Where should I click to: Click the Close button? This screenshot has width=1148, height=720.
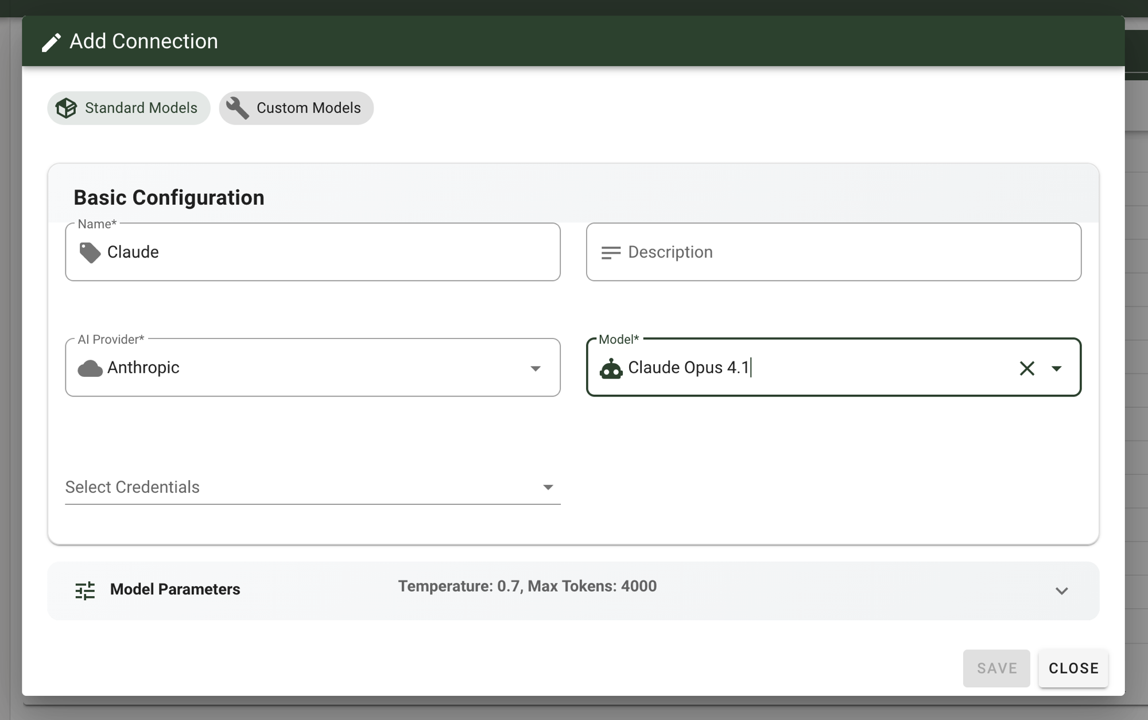(1073, 668)
